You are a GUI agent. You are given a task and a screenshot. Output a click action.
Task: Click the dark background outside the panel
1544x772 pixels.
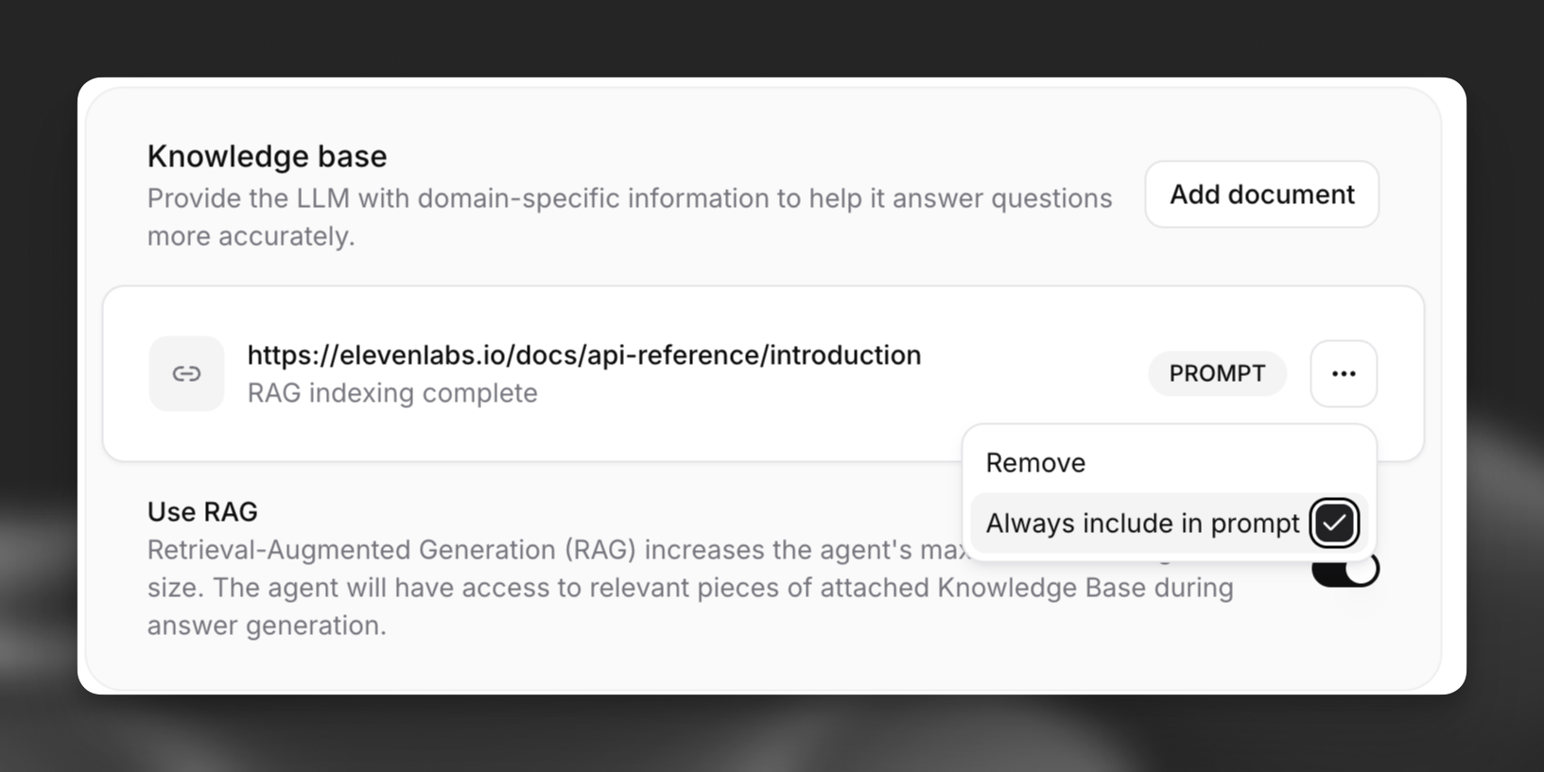coord(756,38)
